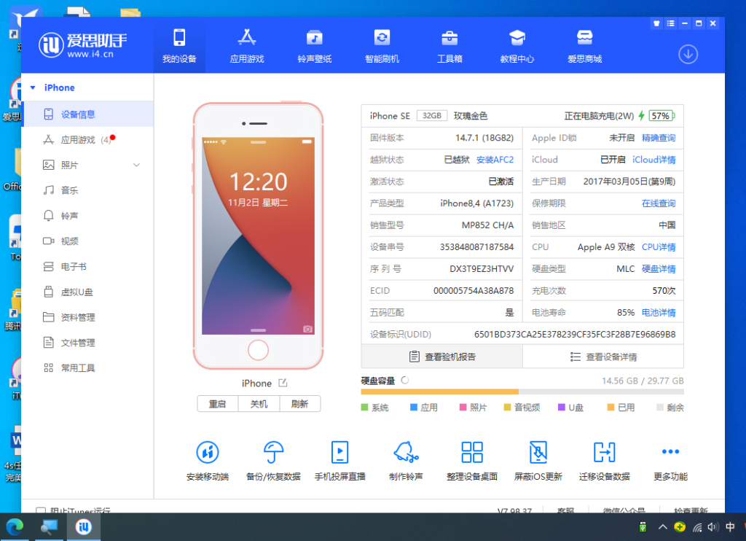
Task: Click the 刷新 button
Action: coord(299,404)
